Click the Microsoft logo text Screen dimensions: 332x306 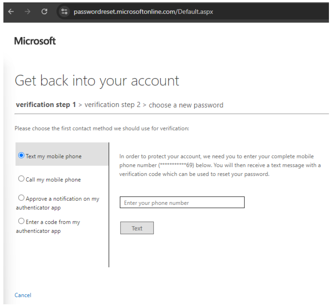click(x=35, y=41)
